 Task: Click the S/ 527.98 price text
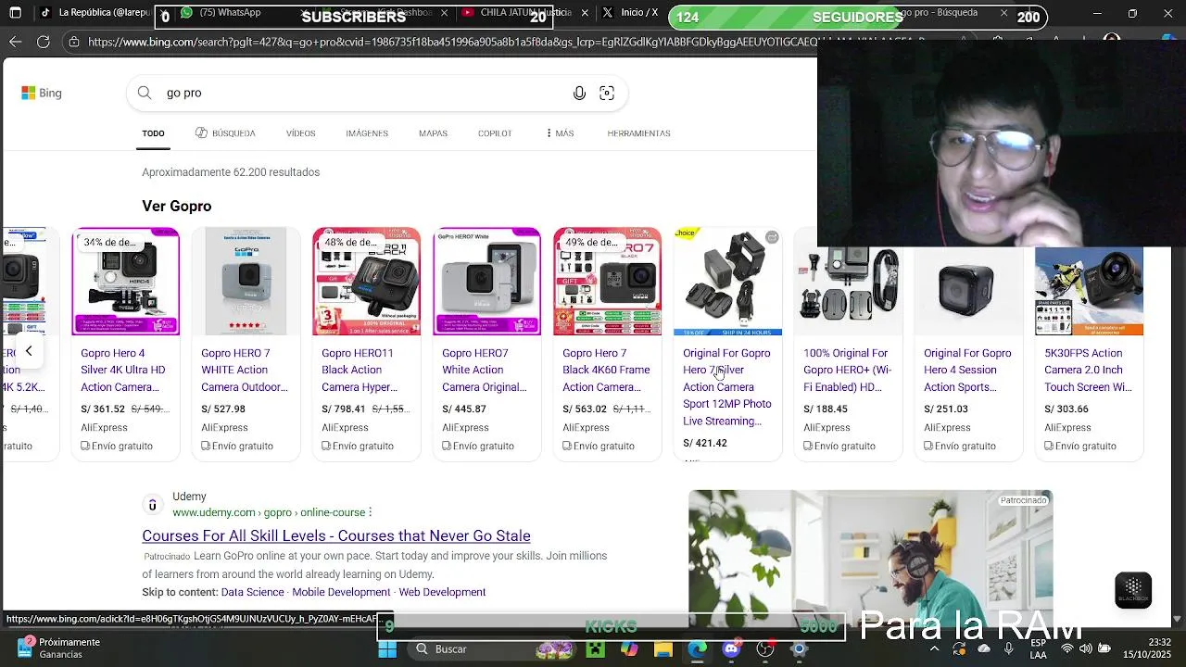223,409
